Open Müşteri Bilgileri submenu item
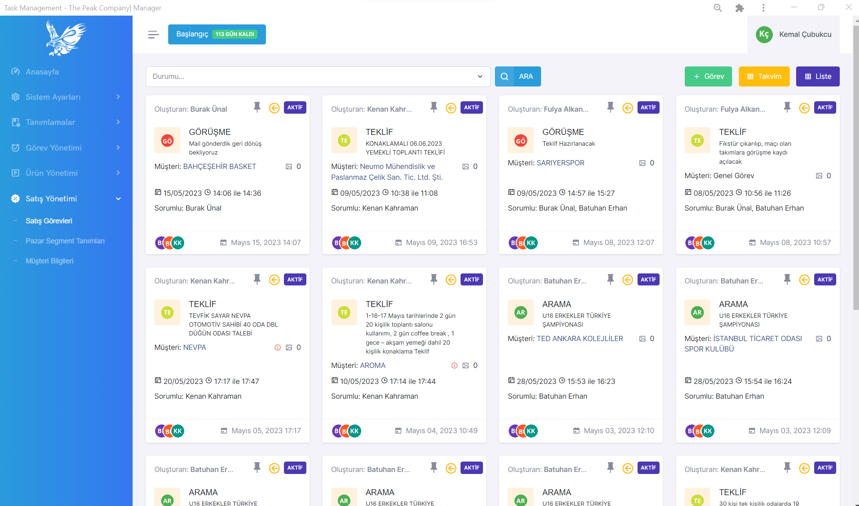Viewport: 859px width, 506px height. pyautogui.click(x=49, y=261)
